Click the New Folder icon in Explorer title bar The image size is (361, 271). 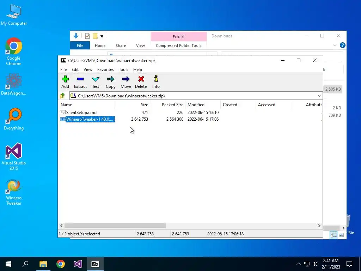click(95, 36)
